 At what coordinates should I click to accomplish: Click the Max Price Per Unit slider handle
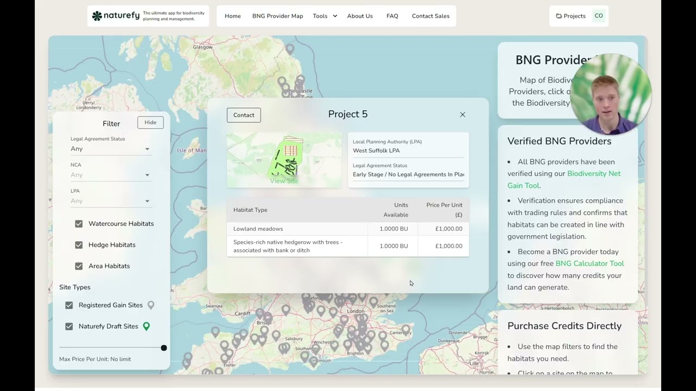164,348
